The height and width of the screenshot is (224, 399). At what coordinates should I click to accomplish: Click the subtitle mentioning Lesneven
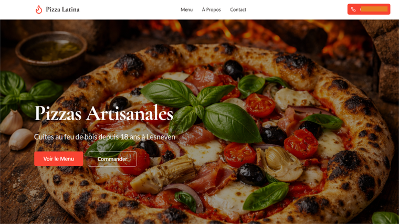pos(104,137)
